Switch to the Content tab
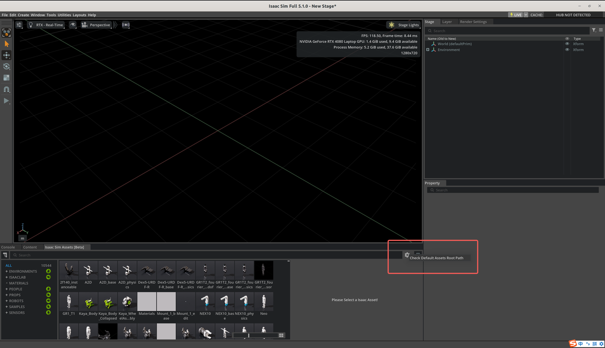 click(30, 247)
